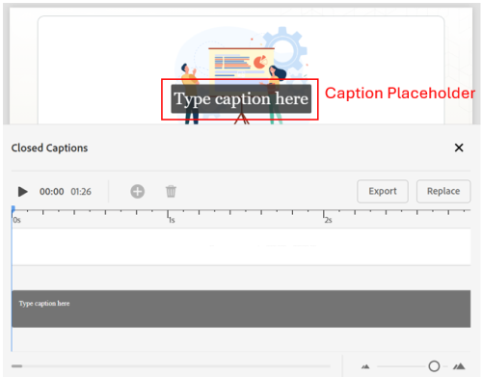Click the 'Type caption here' slide placeholder
The image size is (482, 377).
(x=241, y=98)
